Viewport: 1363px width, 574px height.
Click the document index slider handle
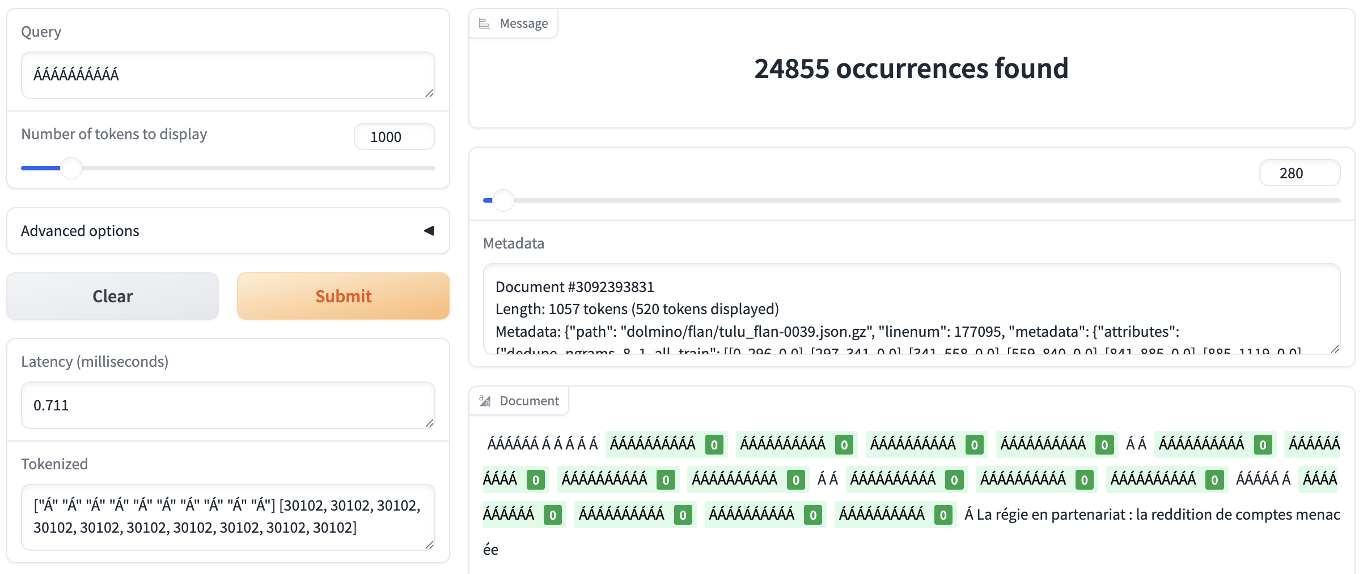point(503,200)
